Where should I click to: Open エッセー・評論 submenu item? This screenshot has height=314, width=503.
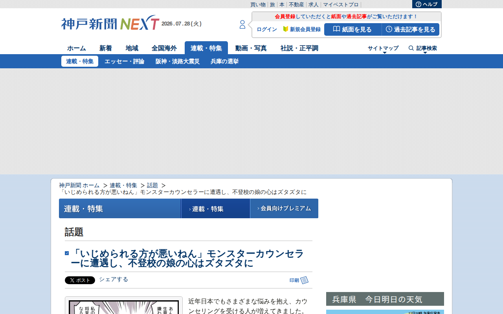click(x=125, y=61)
